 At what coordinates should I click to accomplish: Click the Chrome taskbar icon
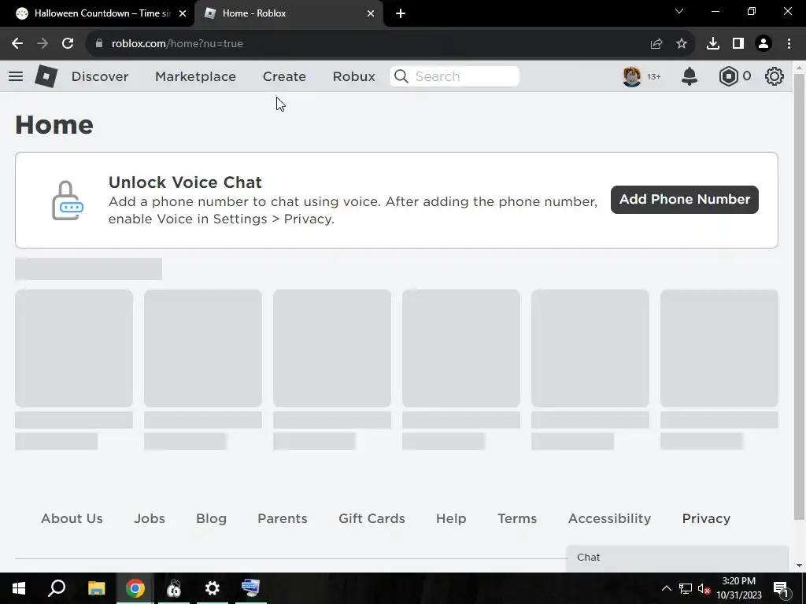135,588
